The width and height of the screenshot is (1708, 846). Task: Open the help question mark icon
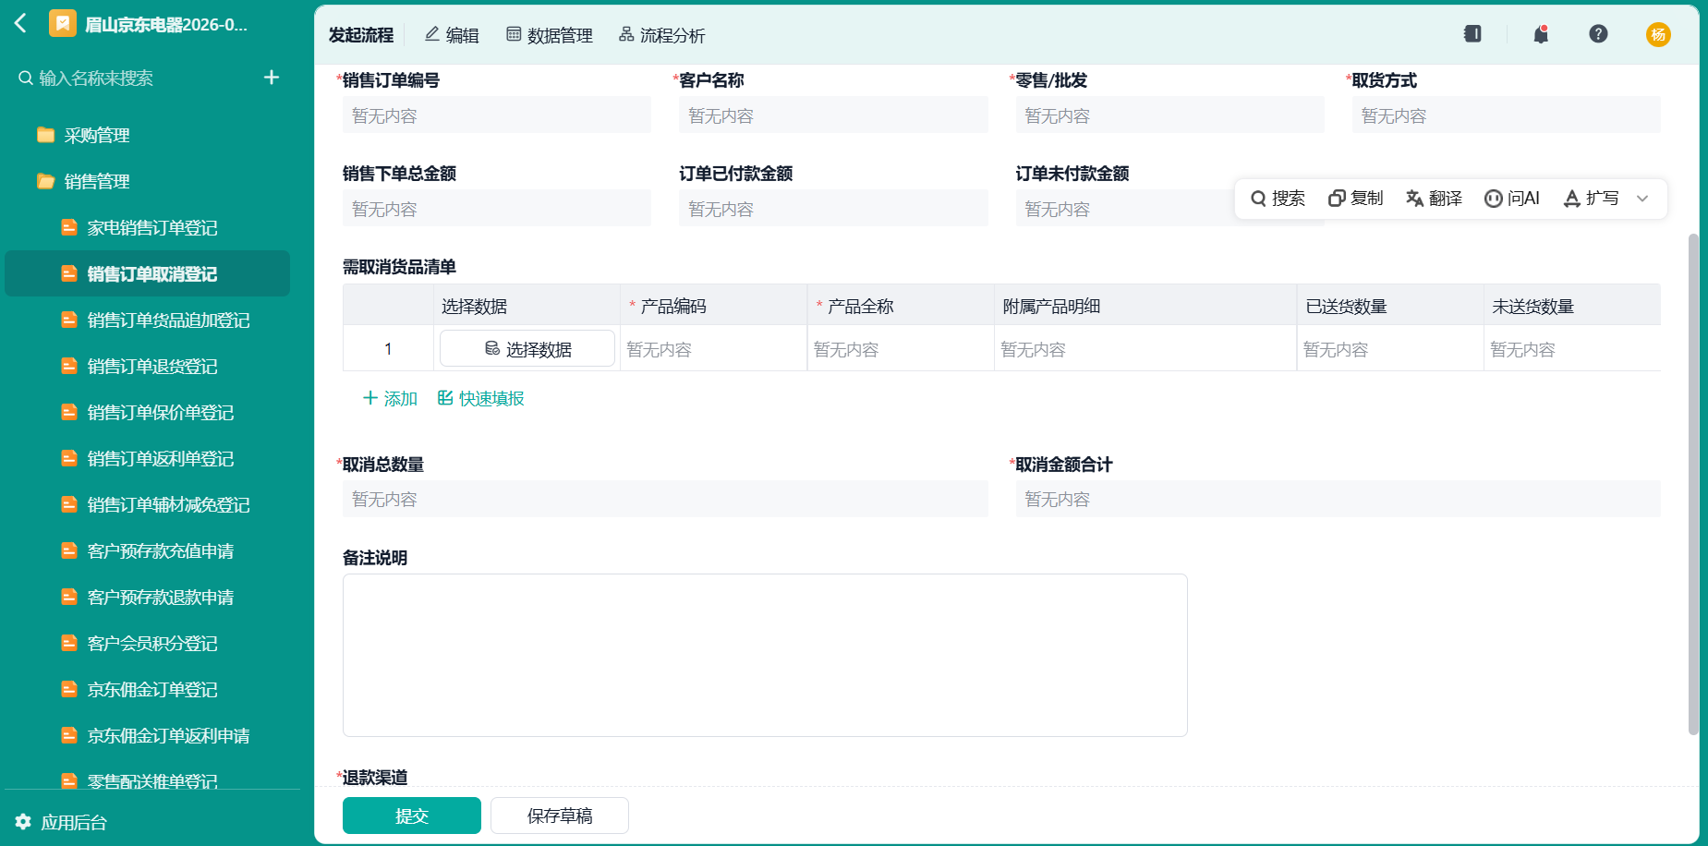pos(1598,34)
